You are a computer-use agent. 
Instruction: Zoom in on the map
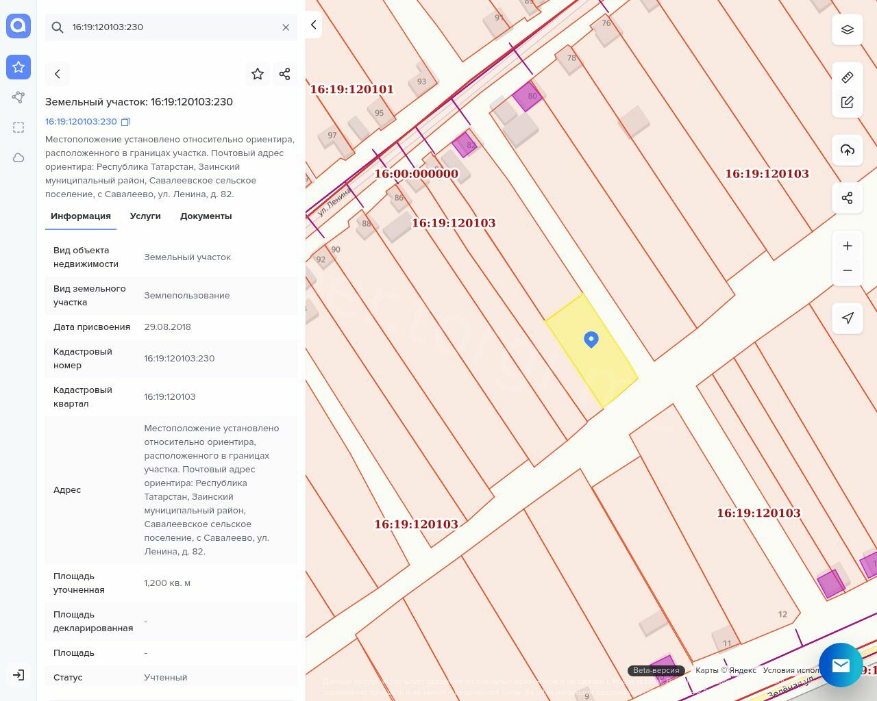848,246
